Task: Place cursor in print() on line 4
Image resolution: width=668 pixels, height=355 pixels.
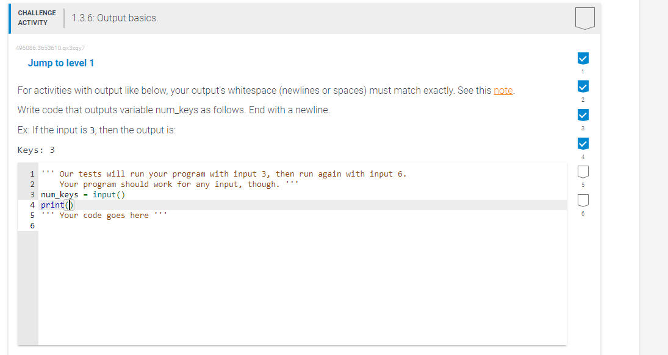Action: (70, 205)
